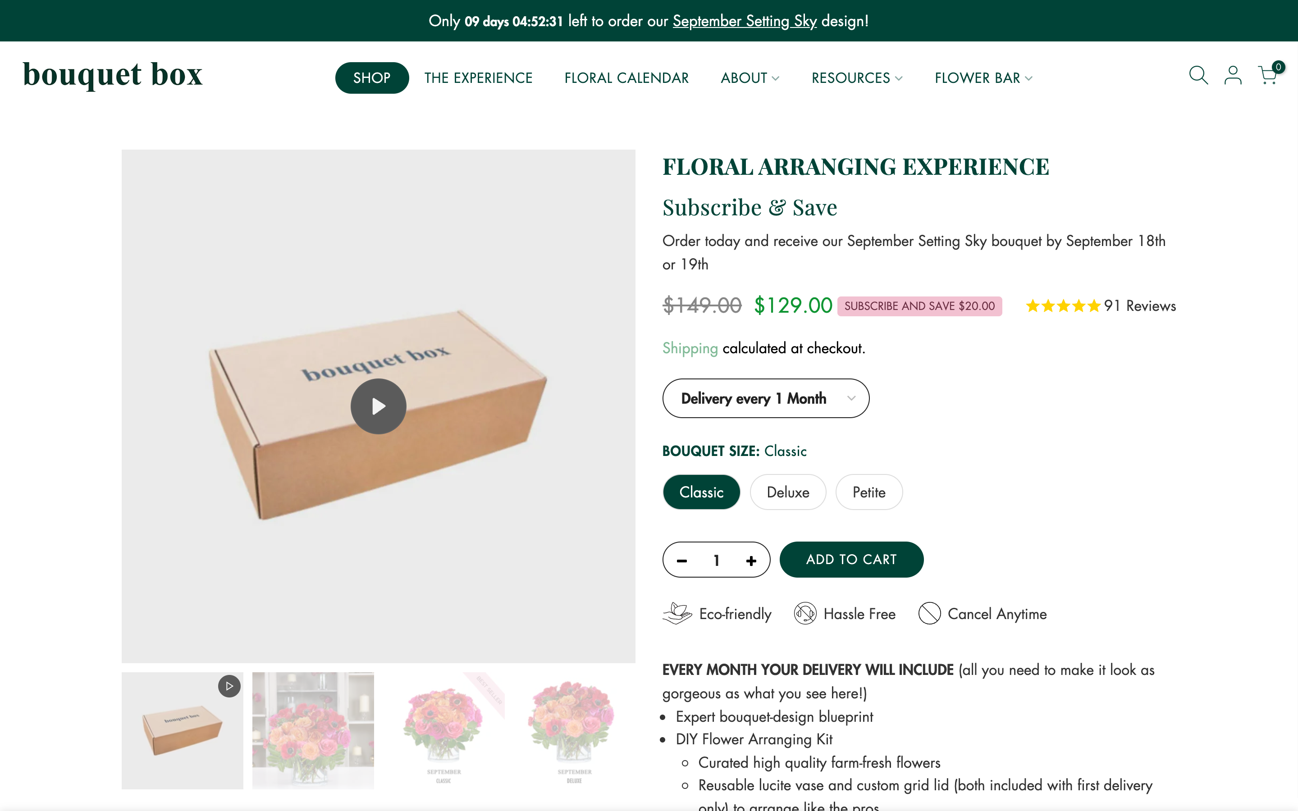Viewport: 1298px width, 811px height.
Task: Open the Delivery every 1 Month dropdown
Action: pos(765,398)
